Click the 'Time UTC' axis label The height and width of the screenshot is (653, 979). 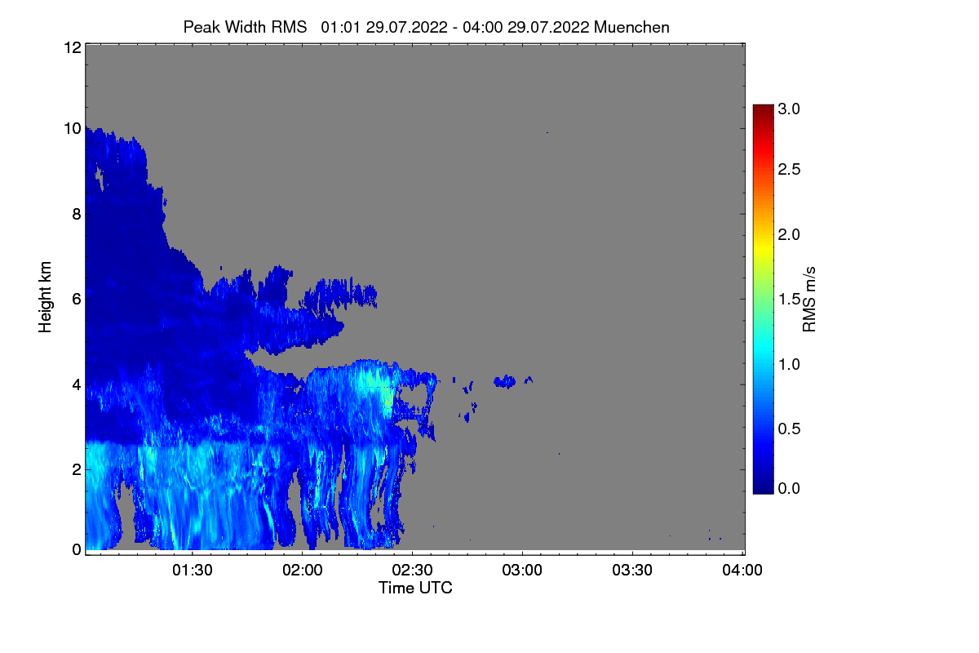415,588
